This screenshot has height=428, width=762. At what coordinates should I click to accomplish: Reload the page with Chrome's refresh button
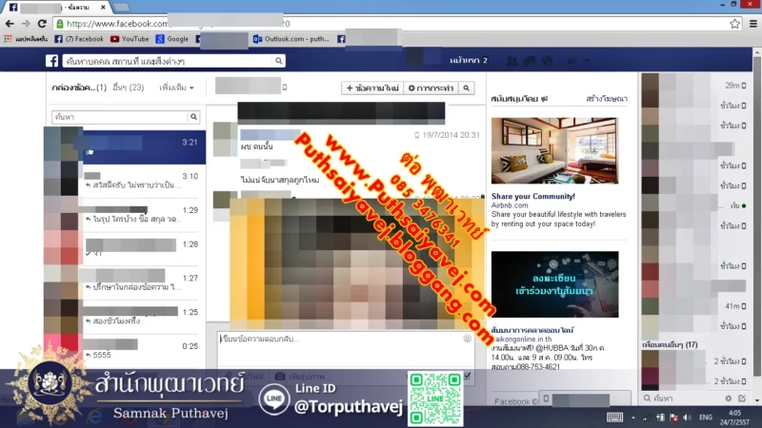point(42,23)
